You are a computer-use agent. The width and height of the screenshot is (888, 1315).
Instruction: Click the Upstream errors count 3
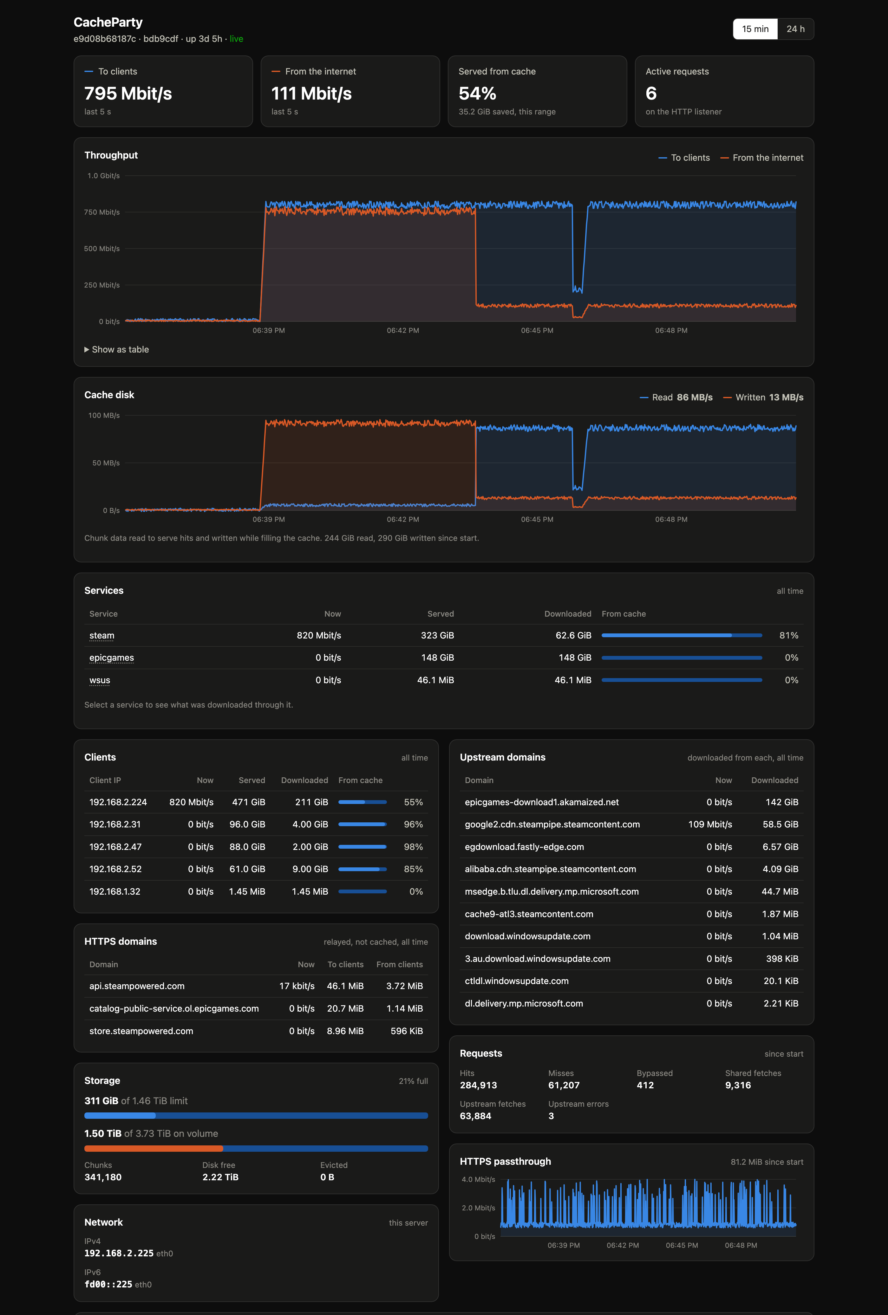tap(551, 1117)
